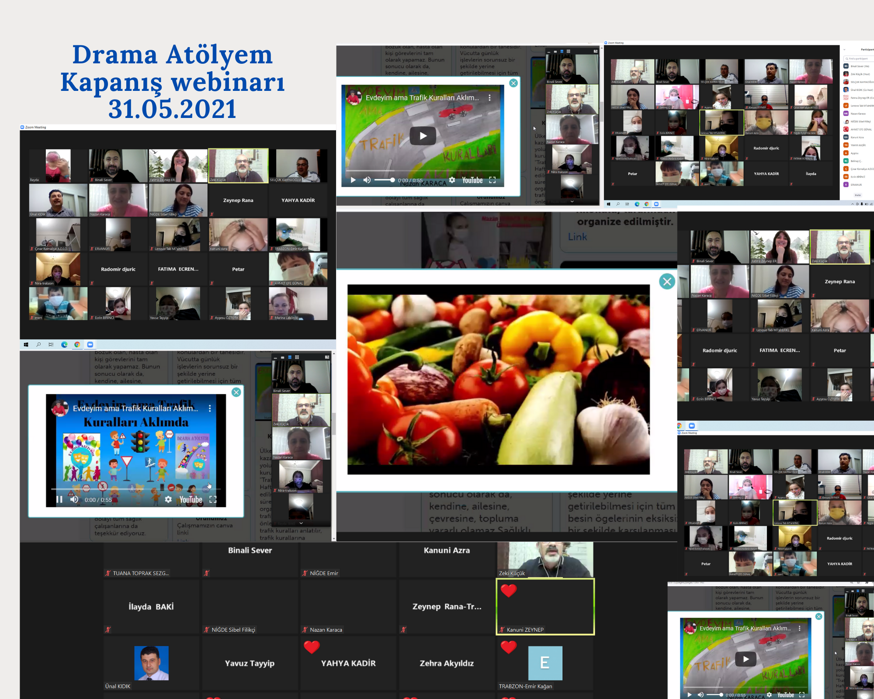Open three-dots menu on the playing video

pyautogui.click(x=210, y=408)
